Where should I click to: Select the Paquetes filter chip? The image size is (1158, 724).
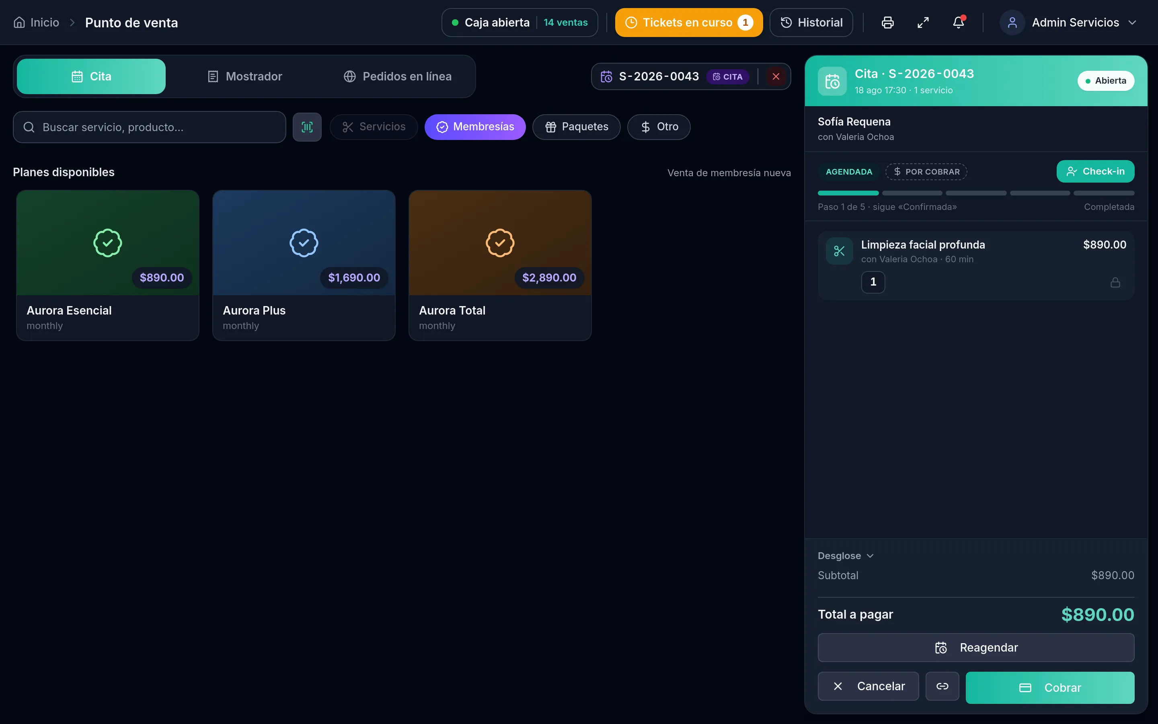point(576,127)
